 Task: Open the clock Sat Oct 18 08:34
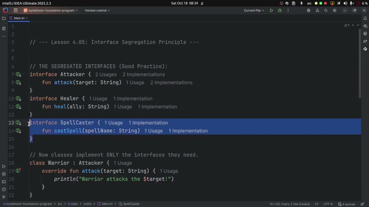184,3
